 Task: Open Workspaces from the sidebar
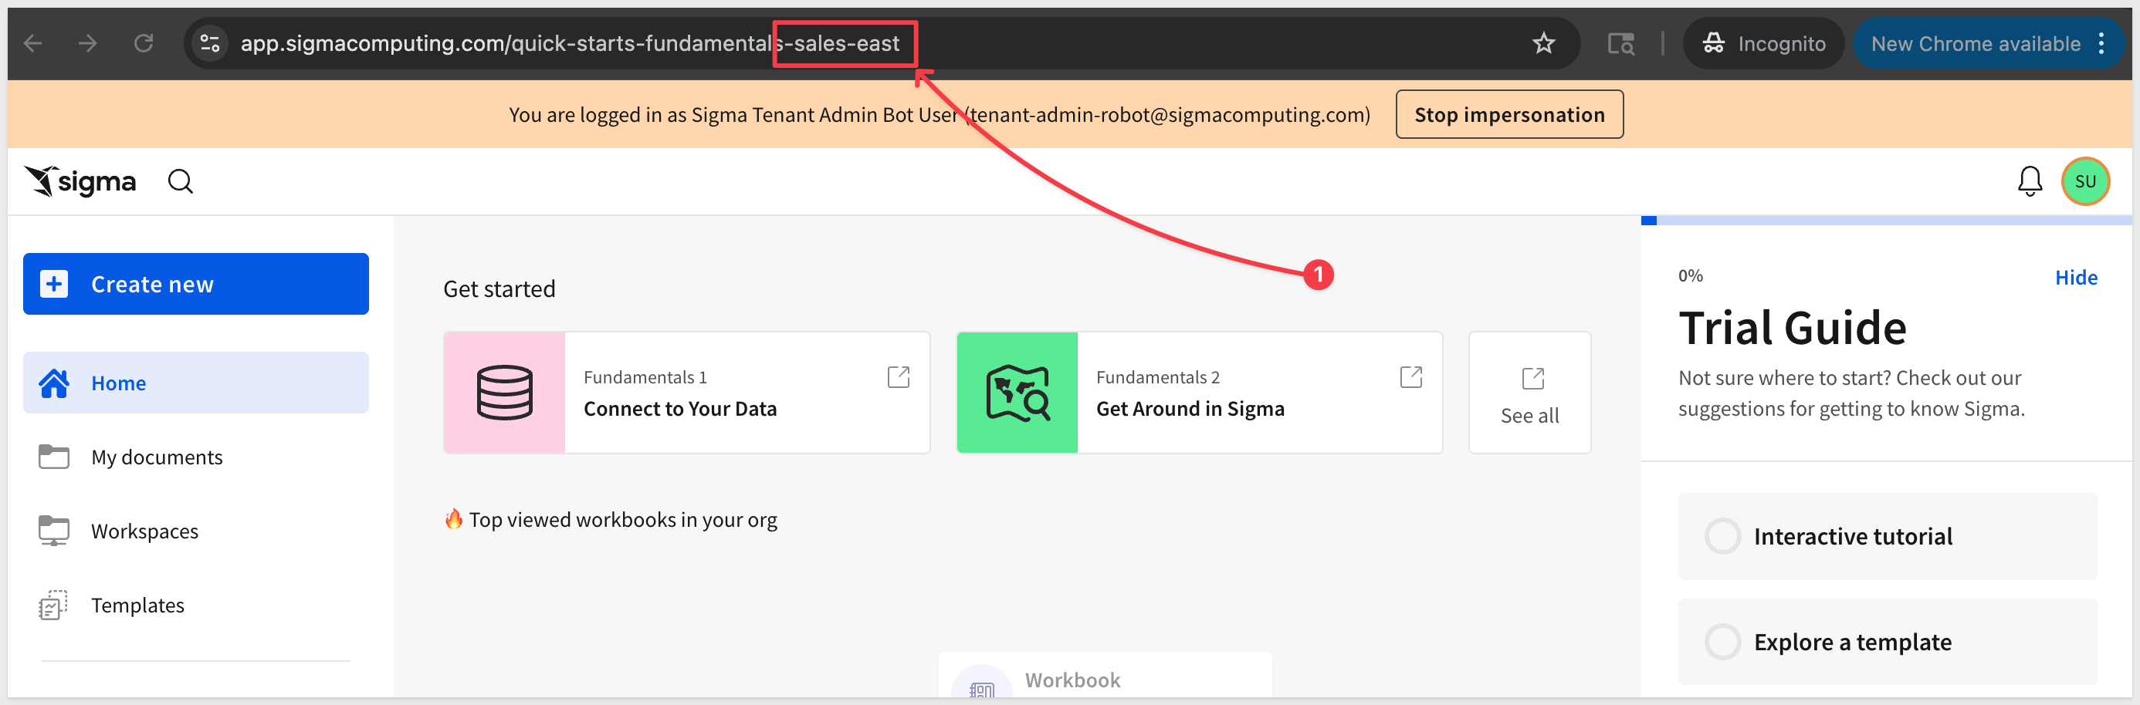pos(144,531)
